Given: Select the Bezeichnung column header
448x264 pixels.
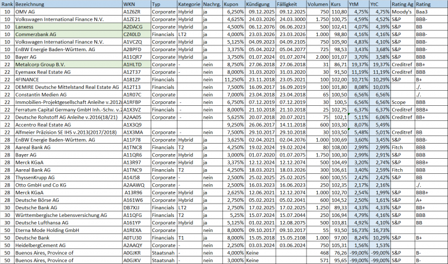Looking at the screenshot, I should pos(68,4).
